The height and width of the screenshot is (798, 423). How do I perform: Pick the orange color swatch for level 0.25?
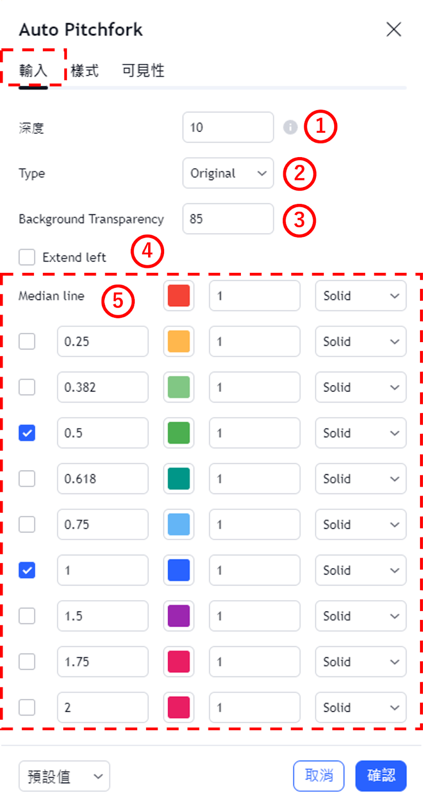pos(179,342)
